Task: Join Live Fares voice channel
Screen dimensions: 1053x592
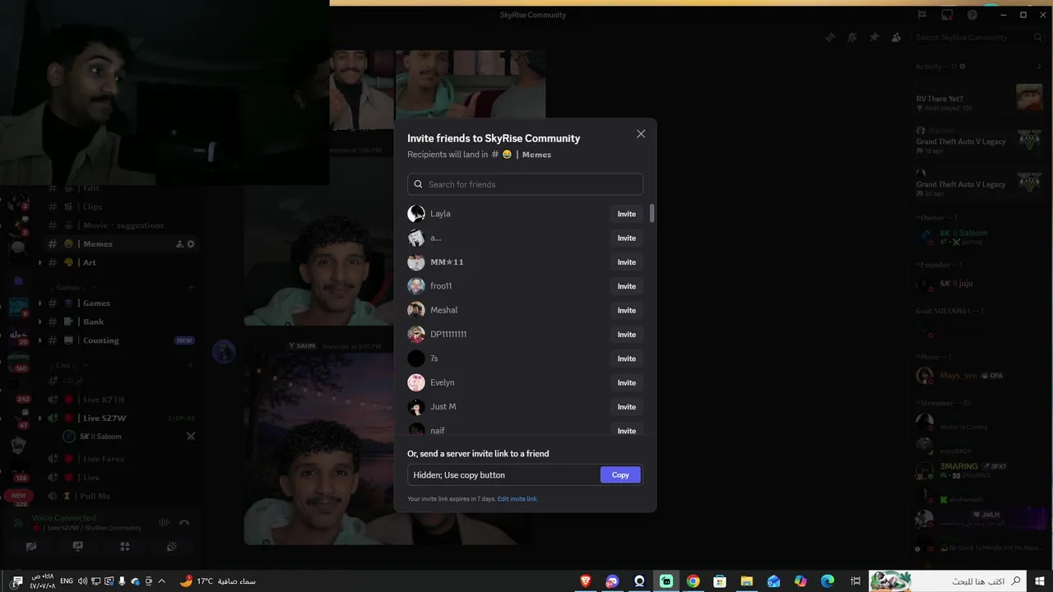Action: (x=120, y=459)
